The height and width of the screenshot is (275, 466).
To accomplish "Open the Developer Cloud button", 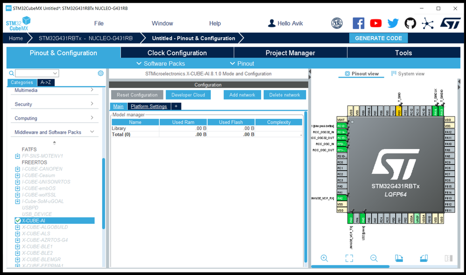I will [188, 95].
